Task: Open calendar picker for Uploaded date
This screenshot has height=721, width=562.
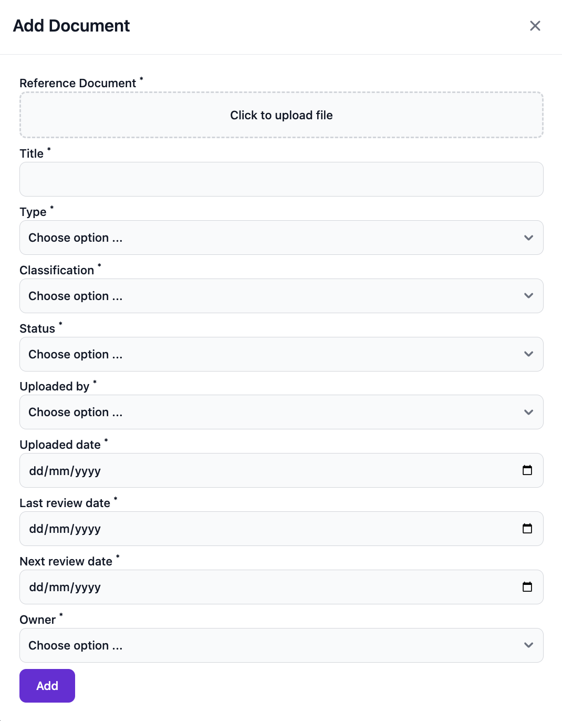Action: click(527, 470)
